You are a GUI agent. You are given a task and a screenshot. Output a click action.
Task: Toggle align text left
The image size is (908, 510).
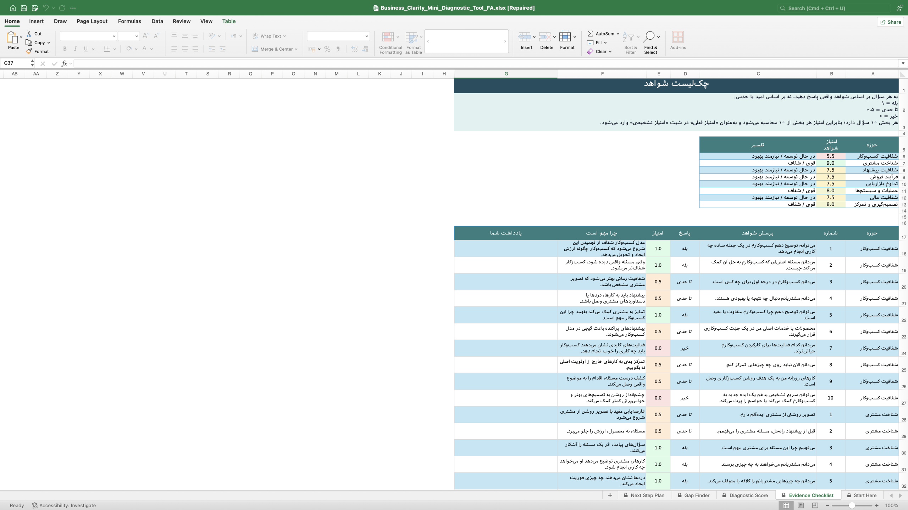pos(174,49)
